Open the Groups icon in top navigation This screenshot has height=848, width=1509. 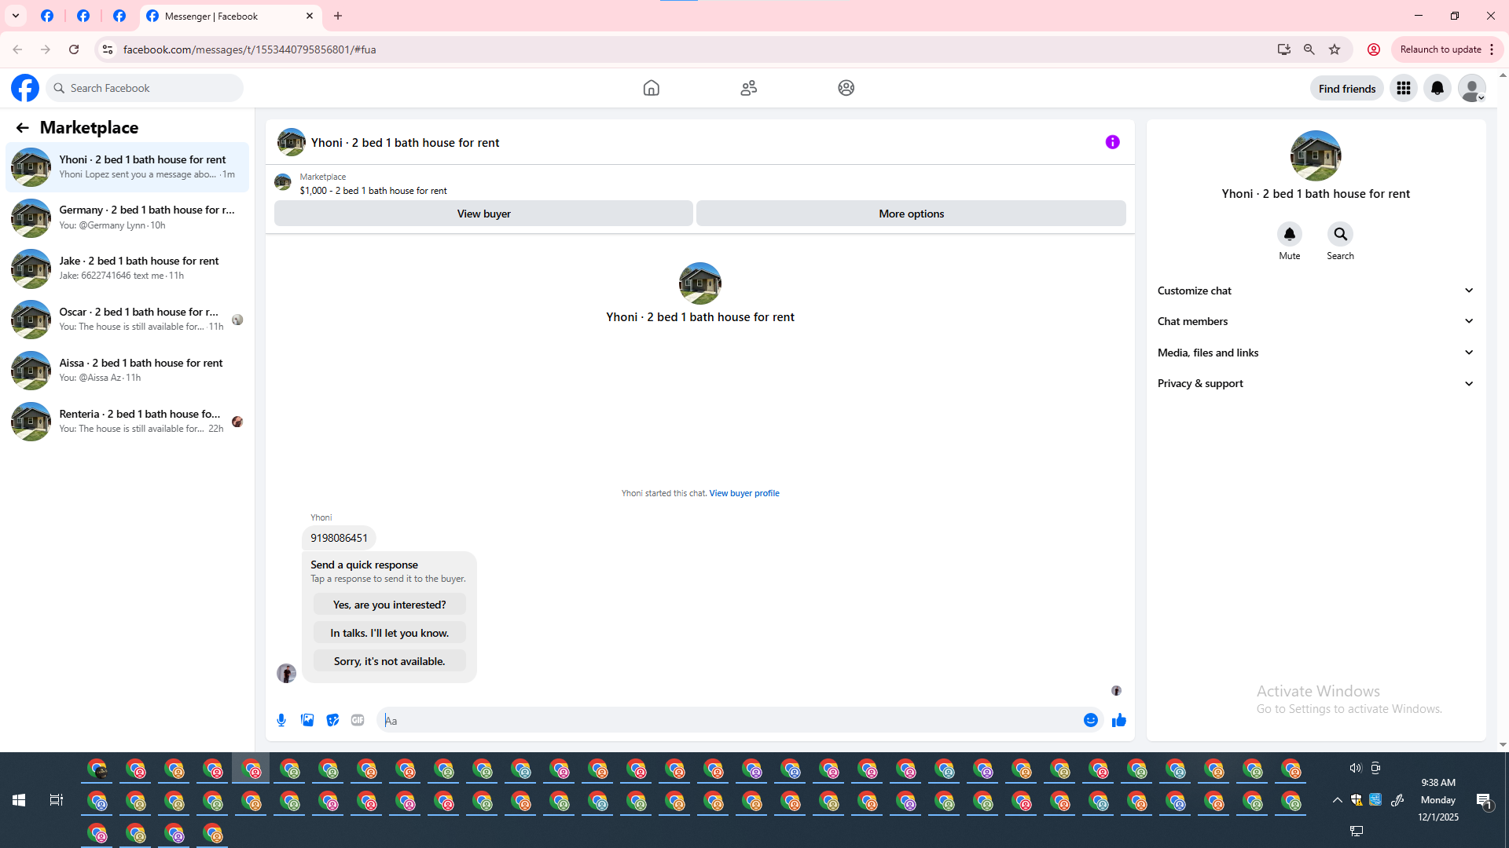point(846,88)
